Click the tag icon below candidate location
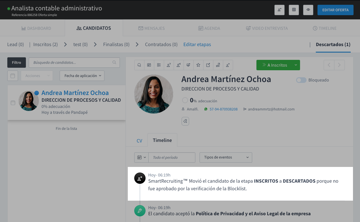The image size is (360, 222). point(185,121)
